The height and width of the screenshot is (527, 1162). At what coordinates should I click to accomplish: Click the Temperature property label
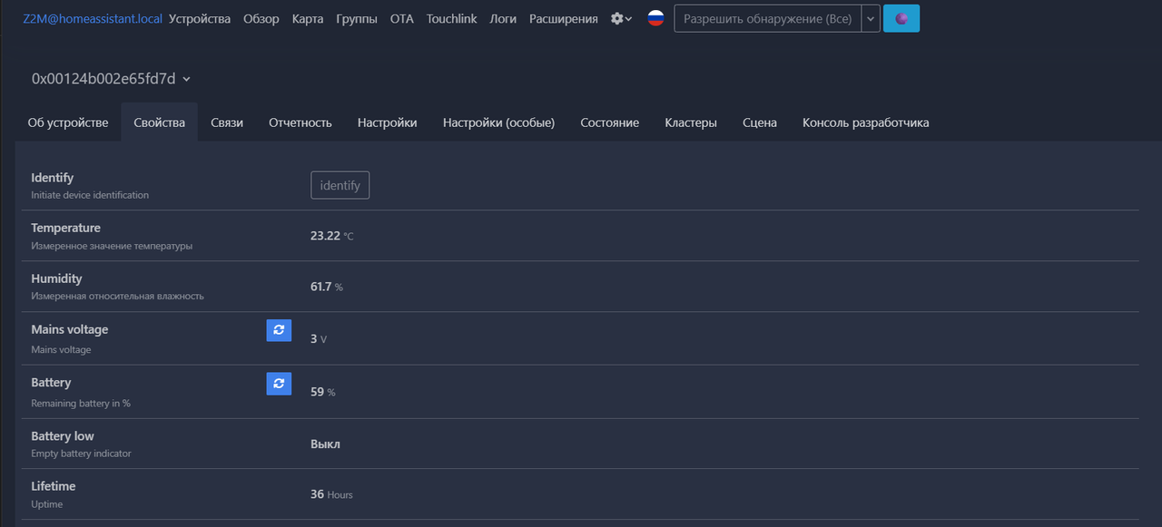click(66, 228)
